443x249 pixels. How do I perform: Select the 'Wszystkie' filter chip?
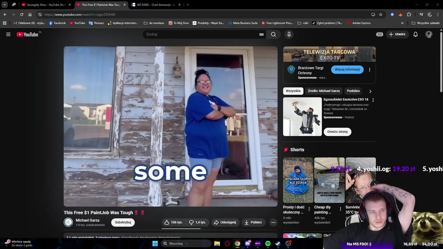pyautogui.click(x=293, y=91)
